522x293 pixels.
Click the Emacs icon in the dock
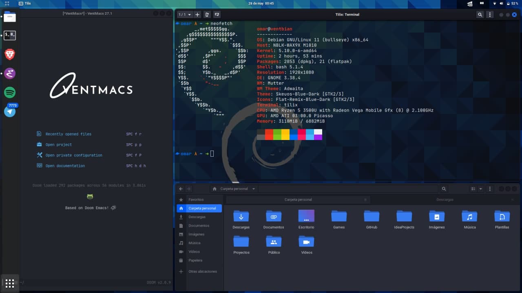[10, 73]
